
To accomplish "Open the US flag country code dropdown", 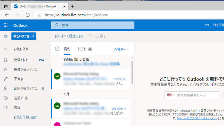I will pos(171,95).
